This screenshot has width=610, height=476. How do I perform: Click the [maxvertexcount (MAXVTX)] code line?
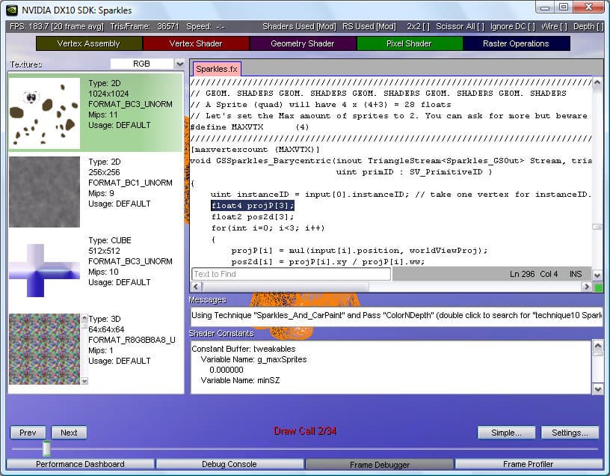(255, 150)
